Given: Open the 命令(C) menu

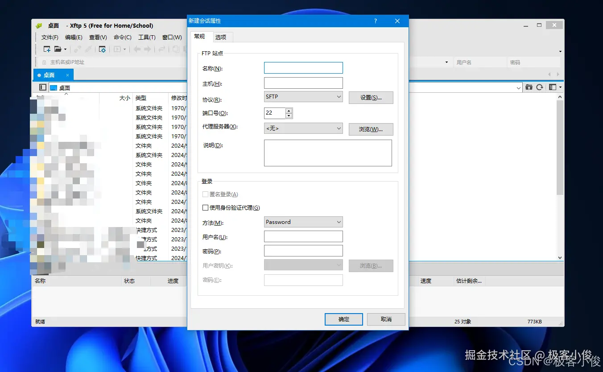Looking at the screenshot, I should tap(122, 37).
